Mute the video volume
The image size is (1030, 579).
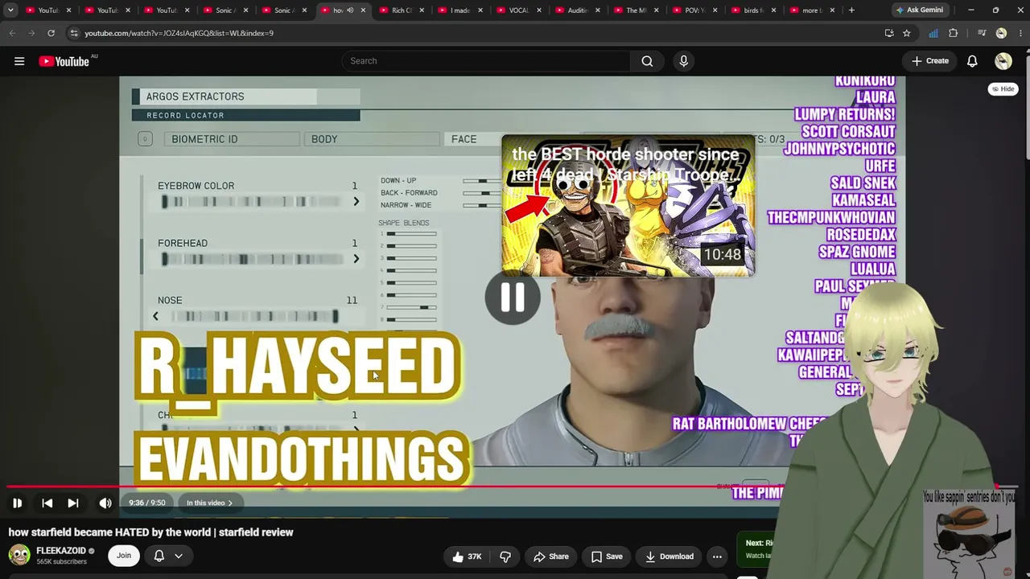pos(105,503)
